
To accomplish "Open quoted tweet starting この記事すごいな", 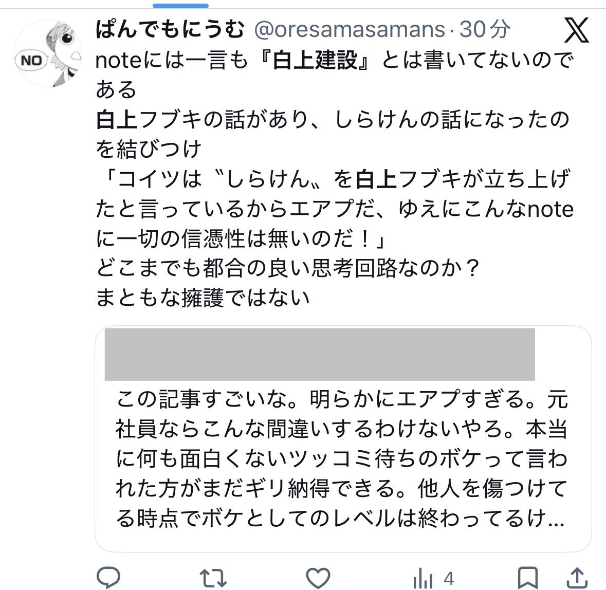I will [x=342, y=458].
